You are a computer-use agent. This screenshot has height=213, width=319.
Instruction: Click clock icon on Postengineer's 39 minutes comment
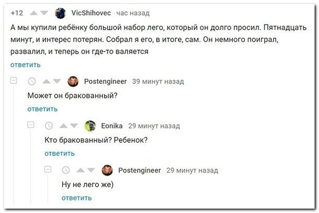coord(32,82)
